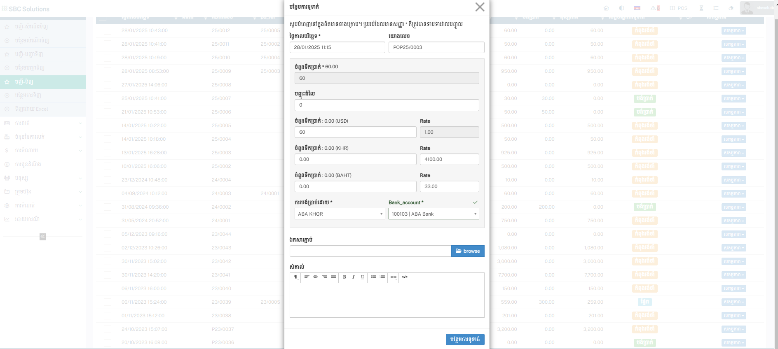Click the reference field POP25/0003
Screen dimensions: 778x349
click(x=436, y=47)
